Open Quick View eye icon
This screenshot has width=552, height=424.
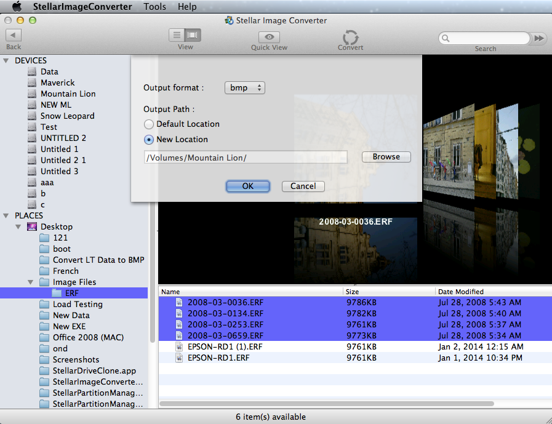pyautogui.click(x=269, y=37)
